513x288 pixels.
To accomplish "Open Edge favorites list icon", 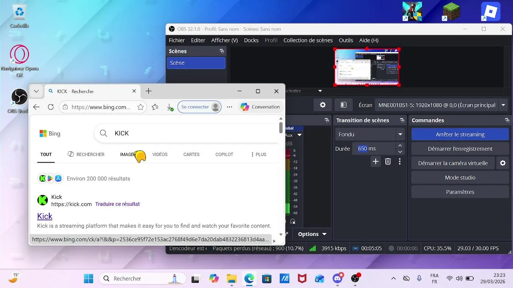I will pyautogui.click(x=155, y=107).
